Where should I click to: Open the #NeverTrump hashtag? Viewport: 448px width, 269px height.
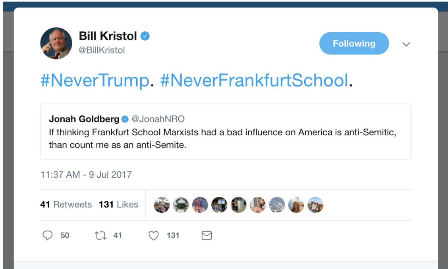click(x=95, y=80)
